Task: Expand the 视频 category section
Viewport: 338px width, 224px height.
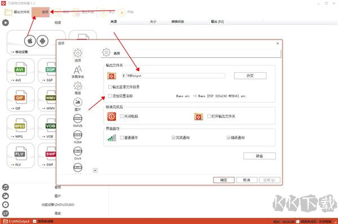Action: 57,23
